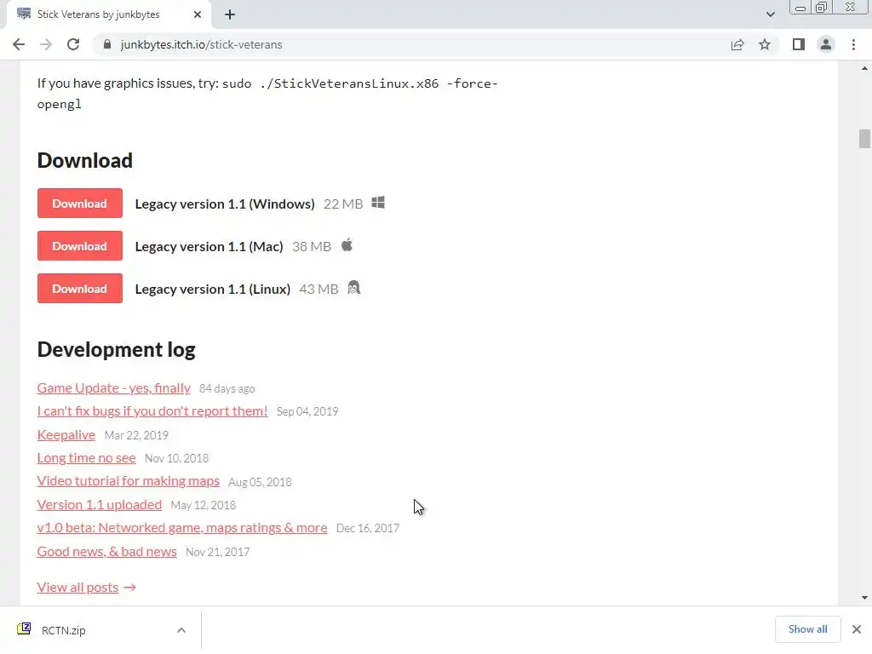The height and width of the screenshot is (654, 872).
Task: Share this page using share icon
Action: (x=737, y=44)
